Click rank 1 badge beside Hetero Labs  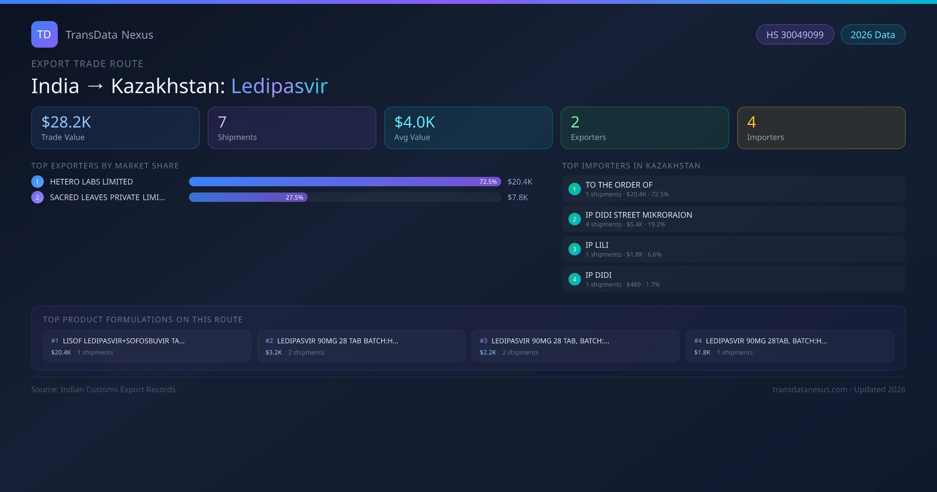[x=37, y=182]
